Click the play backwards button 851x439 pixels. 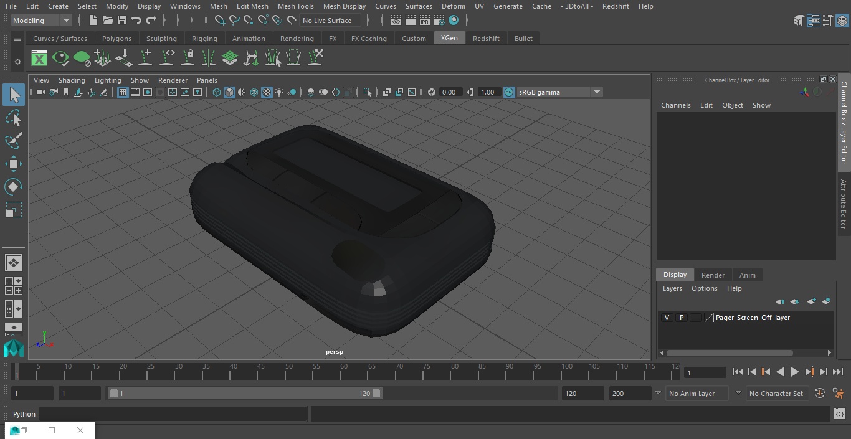point(780,372)
